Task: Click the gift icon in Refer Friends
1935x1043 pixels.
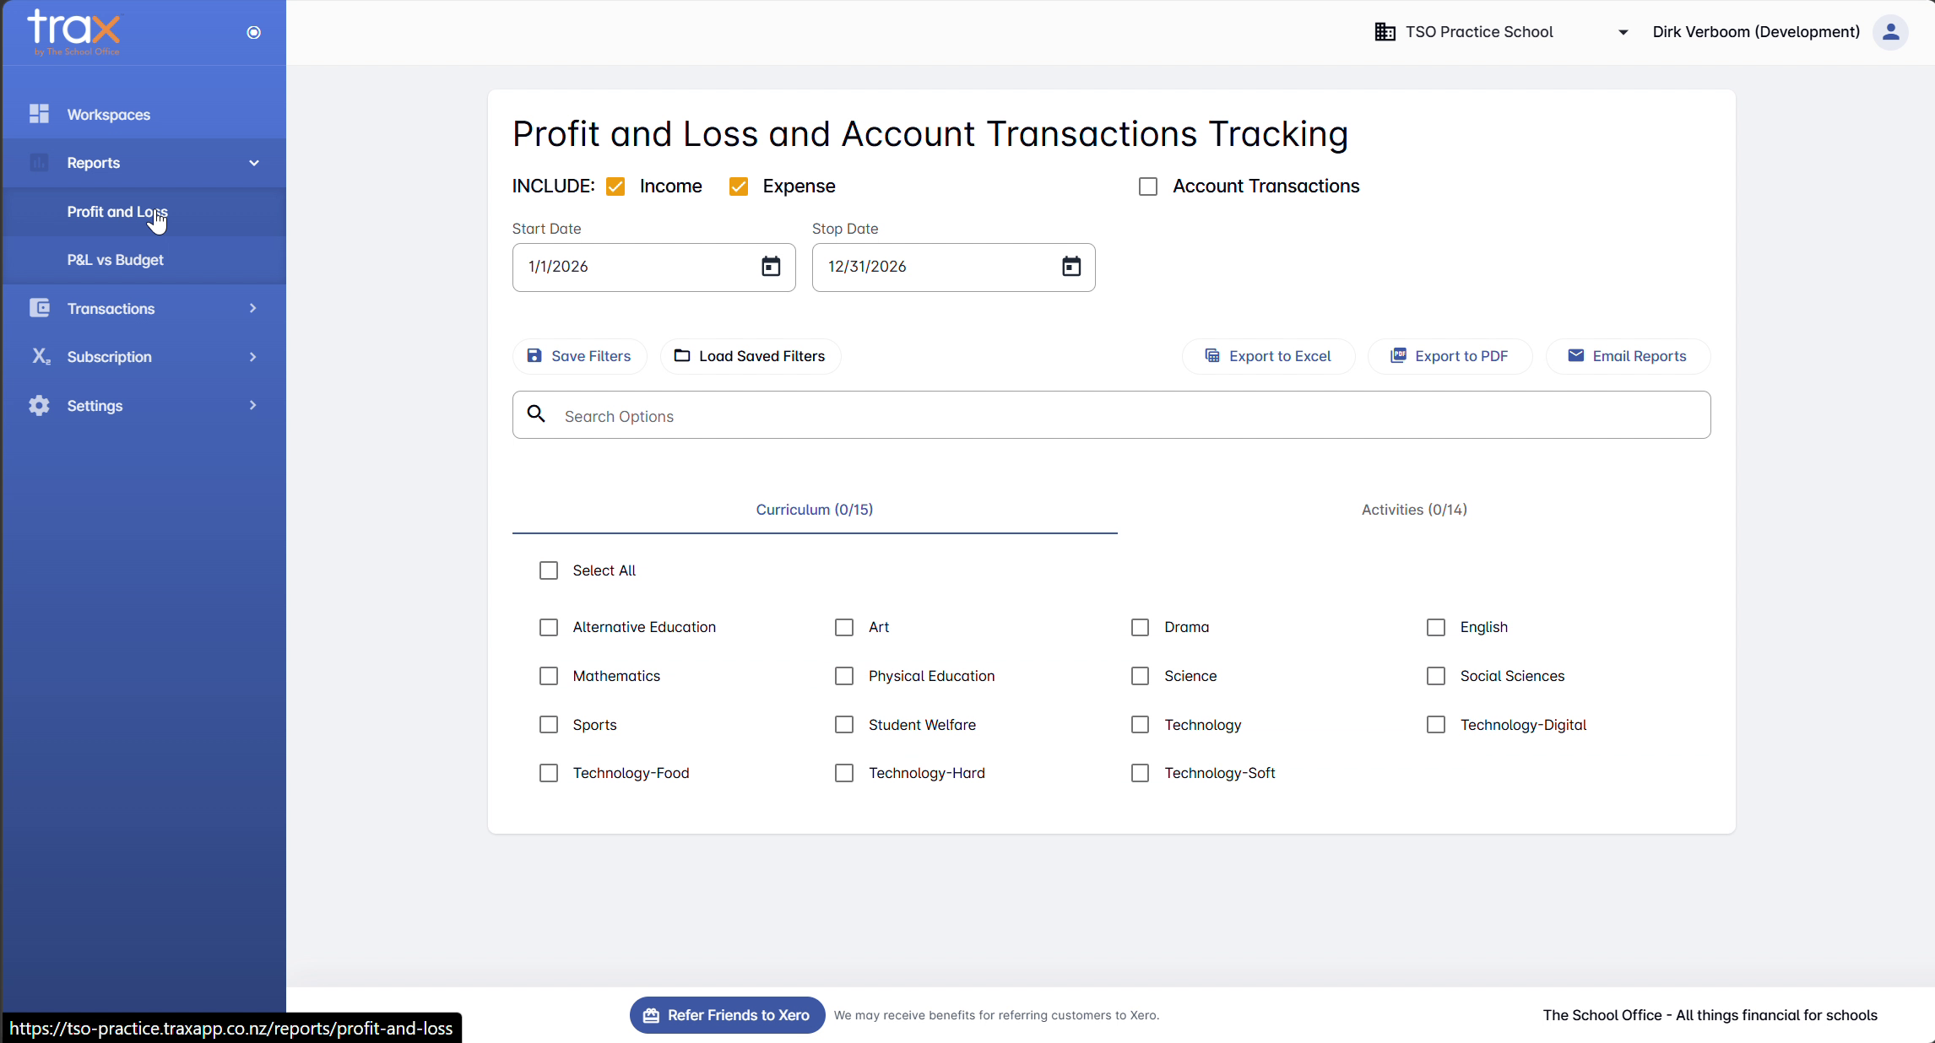Action: tap(651, 1015)
